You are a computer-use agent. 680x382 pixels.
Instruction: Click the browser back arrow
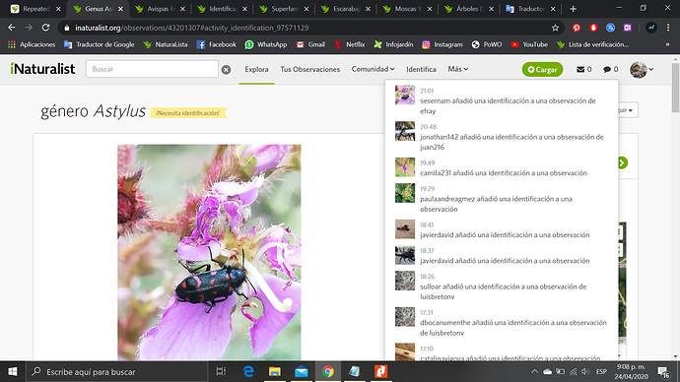click(12, 28)
